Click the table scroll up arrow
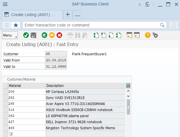Image resolution: width=180 pixels, height=137 pixels. [x=128, y=91]
